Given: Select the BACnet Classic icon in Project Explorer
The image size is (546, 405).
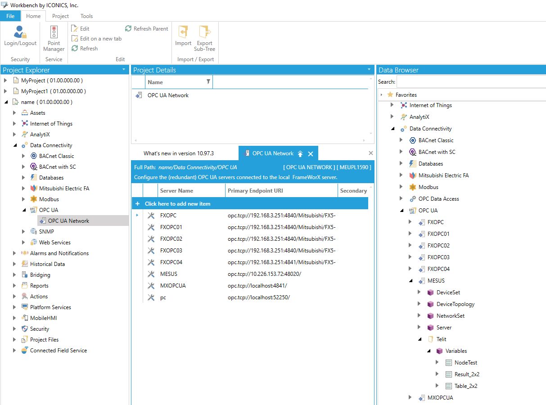Looking at the screenshot, I should point(34,156).
